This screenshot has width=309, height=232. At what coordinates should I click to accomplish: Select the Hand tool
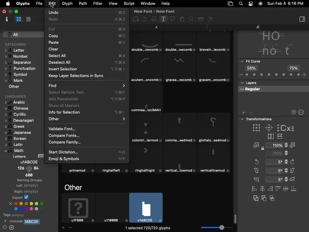pyautogui.click(x=182, y=19)
